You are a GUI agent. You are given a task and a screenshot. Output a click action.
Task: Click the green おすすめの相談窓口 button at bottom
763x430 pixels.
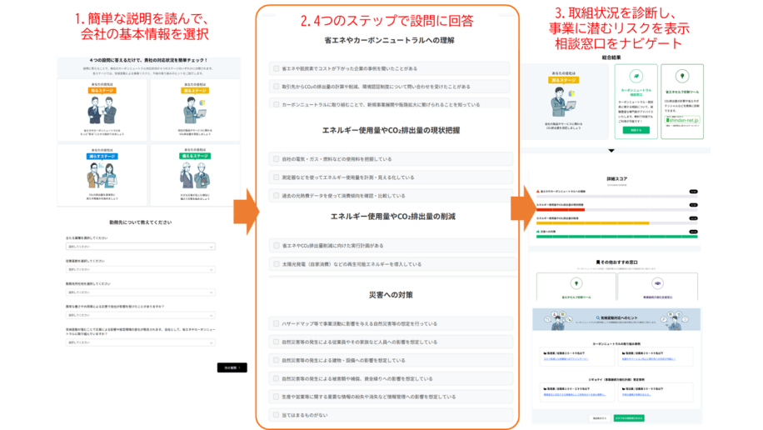pyautogui.click(x=629, y=418)
